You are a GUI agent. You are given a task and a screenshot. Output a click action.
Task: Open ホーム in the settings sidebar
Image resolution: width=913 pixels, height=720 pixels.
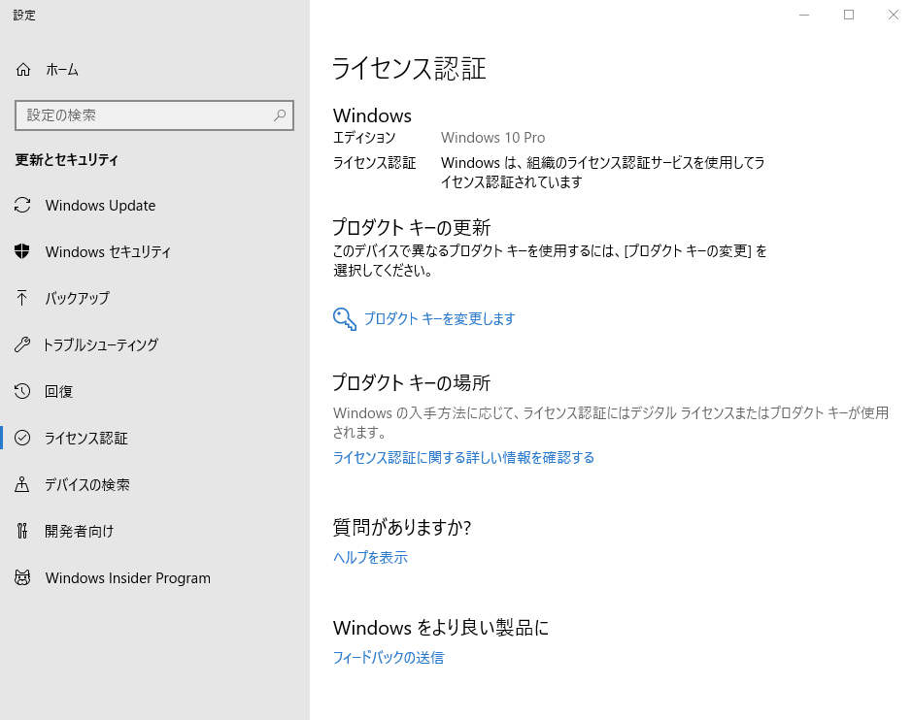pyautogui.click(x=154, y=70)
